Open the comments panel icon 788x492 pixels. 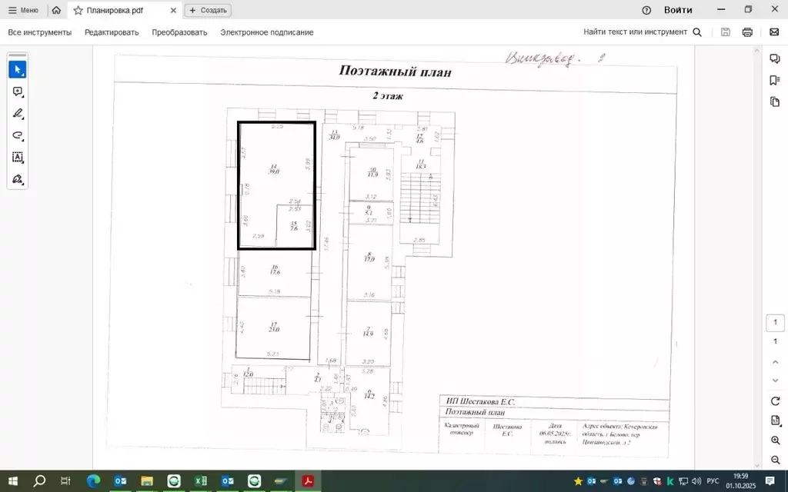(x=774, y=58)
